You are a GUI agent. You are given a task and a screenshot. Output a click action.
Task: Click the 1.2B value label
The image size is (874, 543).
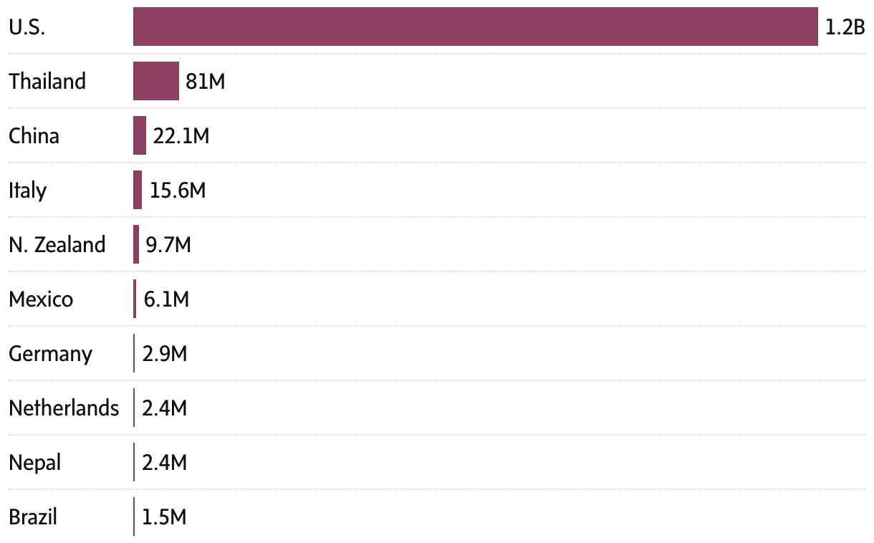click(845, 27)
